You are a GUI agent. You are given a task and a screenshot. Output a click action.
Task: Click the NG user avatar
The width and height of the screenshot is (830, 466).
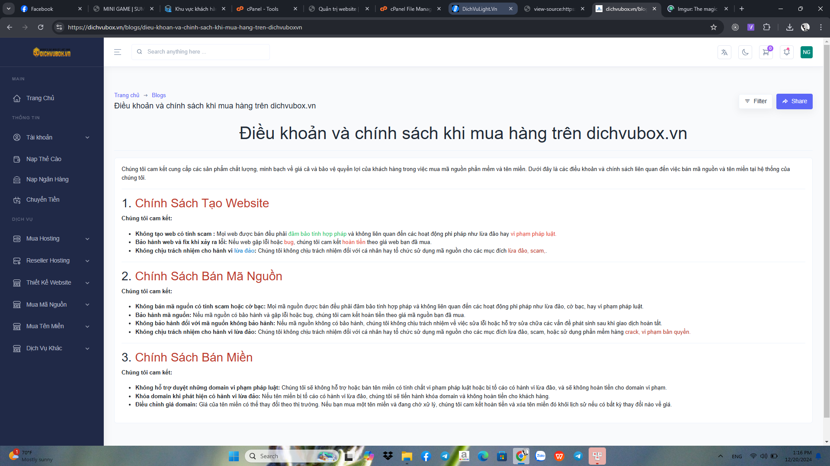coord(806,52)
